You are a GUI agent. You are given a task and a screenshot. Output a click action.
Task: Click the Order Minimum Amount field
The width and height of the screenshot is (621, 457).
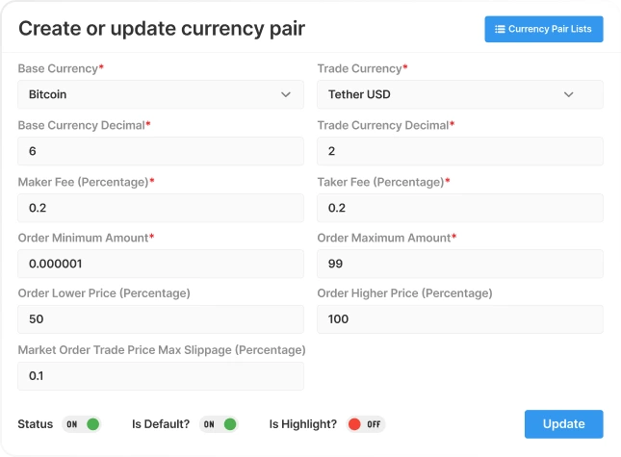[x=161, y=264]
